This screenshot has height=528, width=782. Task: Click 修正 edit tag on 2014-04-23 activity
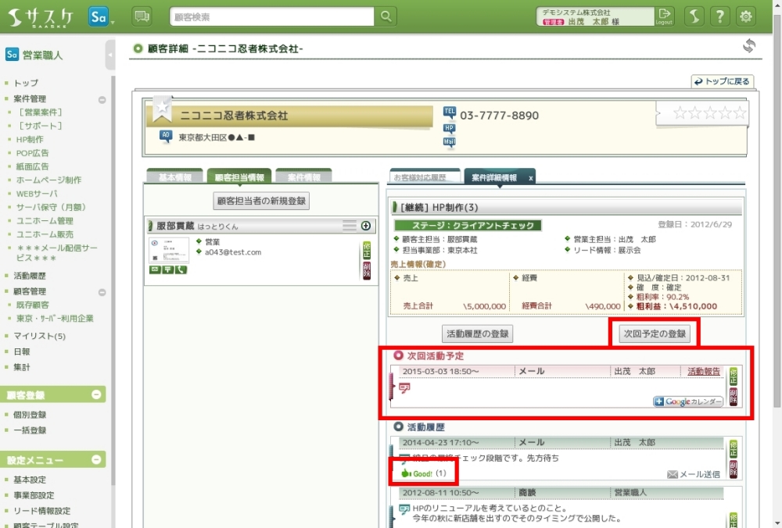tap(734, 448)
